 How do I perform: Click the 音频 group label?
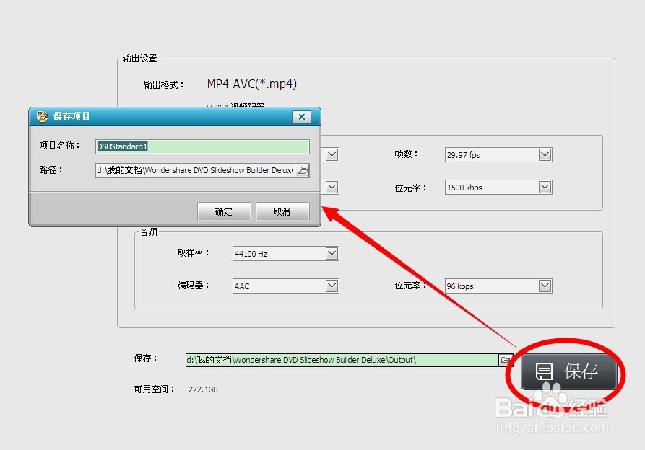coord(149,232)
